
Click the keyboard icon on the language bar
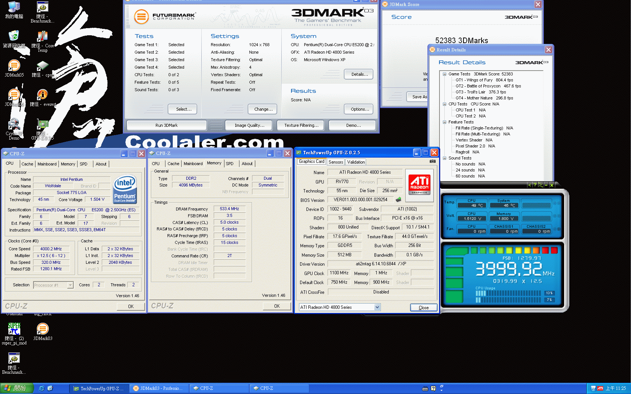click(425, 389)
